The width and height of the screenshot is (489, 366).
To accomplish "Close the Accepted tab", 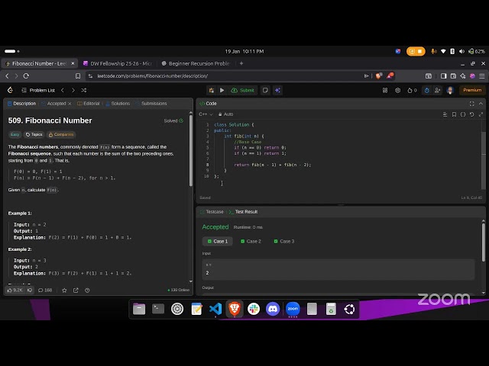I will (70, 104).
